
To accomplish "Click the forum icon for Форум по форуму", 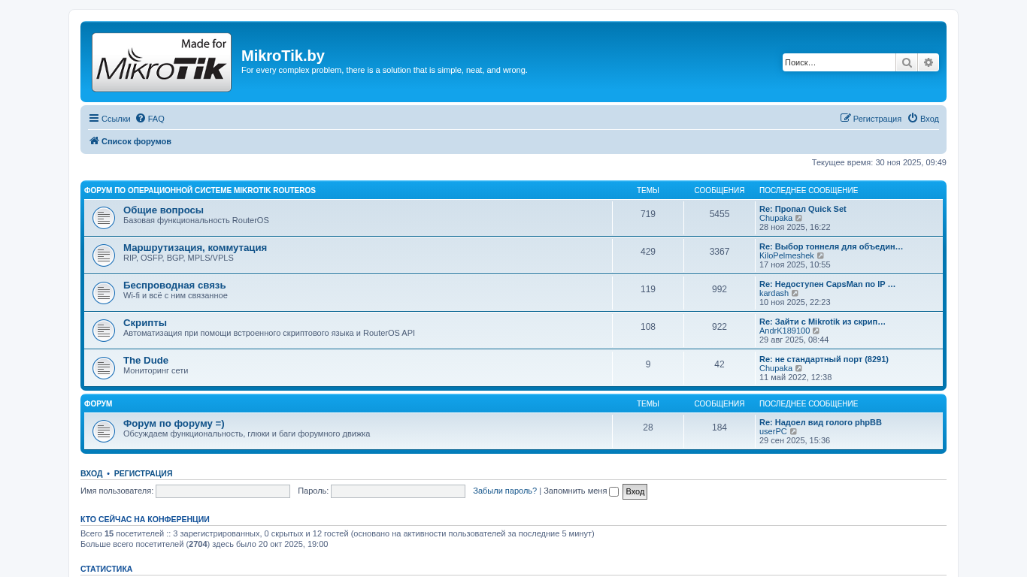I will 104,431.
